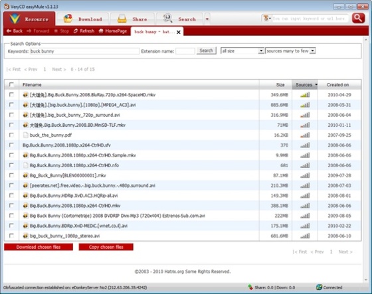Image resolution: width=372 pixels, height=294 pixels.
Task: Go to HomePage
Action: [x=113, y=31]
